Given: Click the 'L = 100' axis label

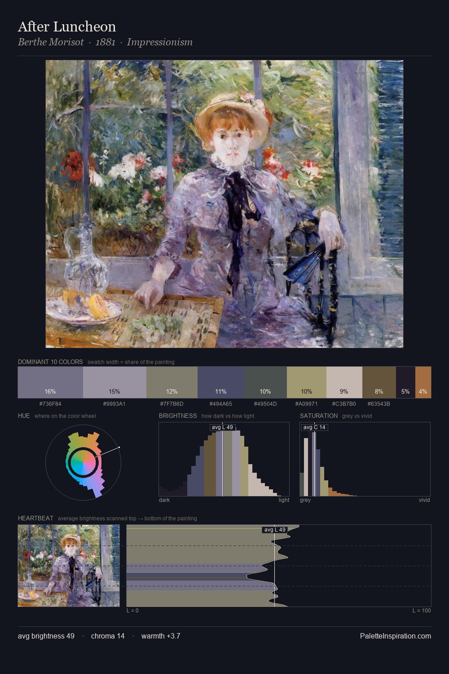Looking at the screenshot, I should coord(422,611).
